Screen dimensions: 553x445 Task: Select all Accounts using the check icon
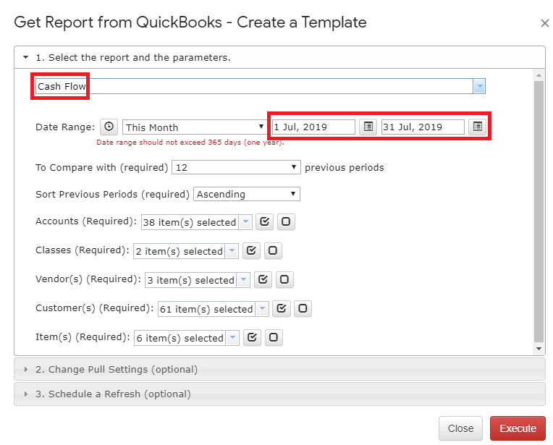(x=264, y=222)
